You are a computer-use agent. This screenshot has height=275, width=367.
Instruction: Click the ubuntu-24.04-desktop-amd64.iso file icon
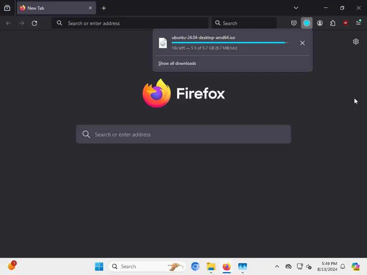point(163,43)
